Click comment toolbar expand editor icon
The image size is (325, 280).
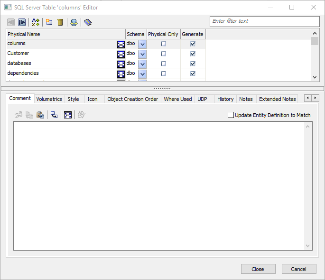click(x=68, y=115)
